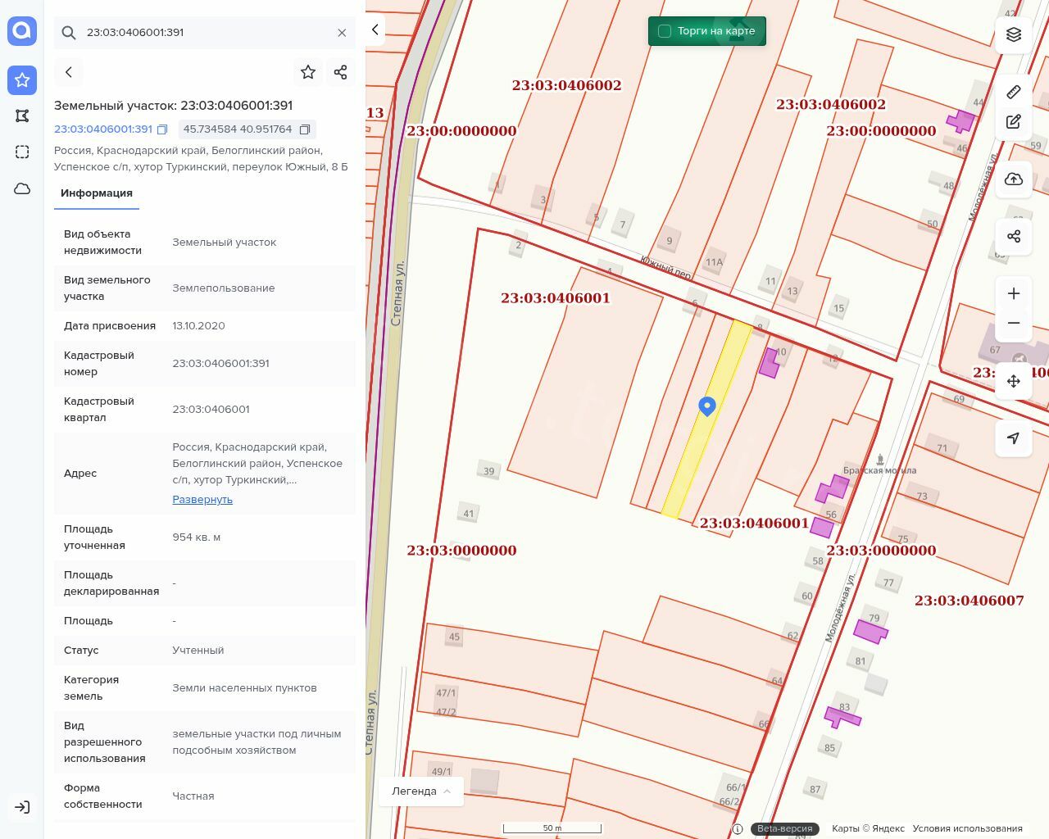1049x839 pixels.
Task: Open the login icon in sidebar
Action: (x=22, y=807)
